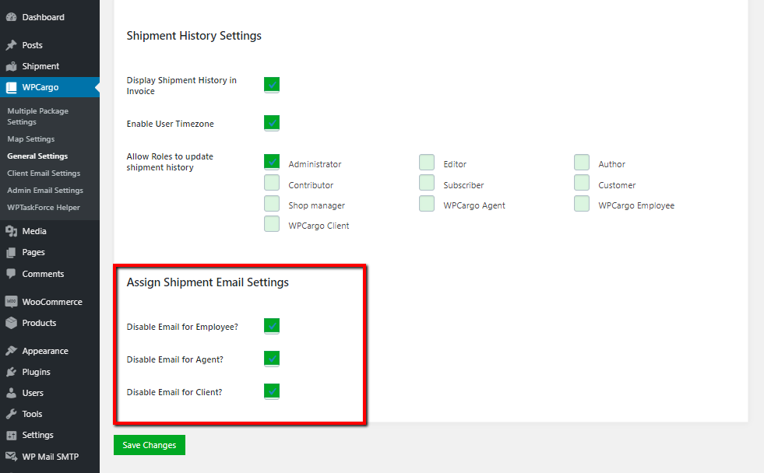This screenshot has height=473, width=764.
Task: Click the WP Mail SMTP envelope icon
Action: pos(11,457)
